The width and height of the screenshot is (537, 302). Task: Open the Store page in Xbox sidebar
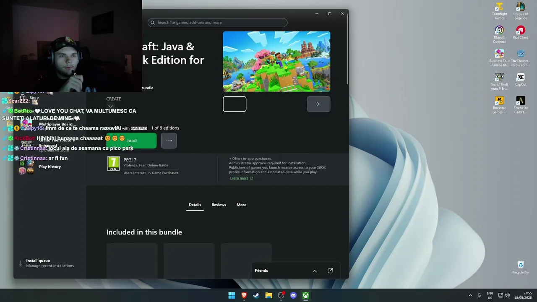[34, 98]
